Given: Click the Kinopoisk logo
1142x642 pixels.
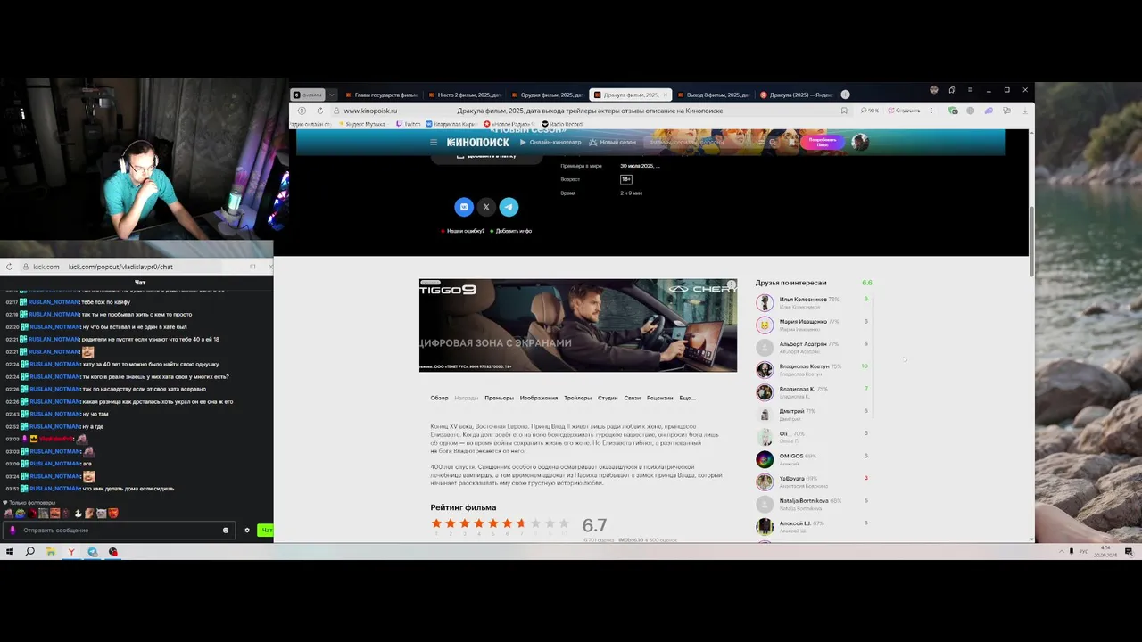Looking at the screenshot, I should pos(478,142).
